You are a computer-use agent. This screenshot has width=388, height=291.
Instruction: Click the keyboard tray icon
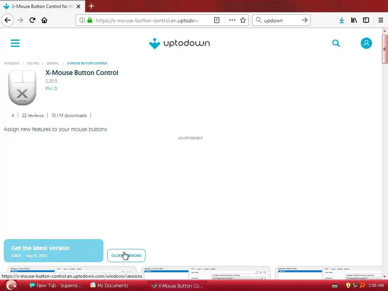coord(335,286)
